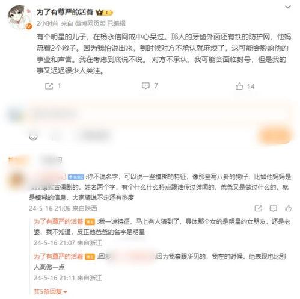Viewport: 300px width, 299px height.
Task: Like the main post with the thumbs-up icon
Action: tap(239, 86)
